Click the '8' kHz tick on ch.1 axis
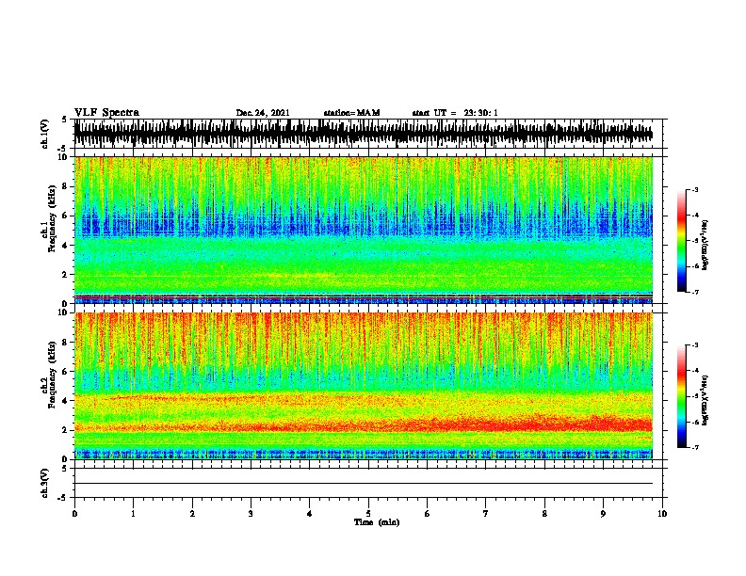 [x=65, y=186]
